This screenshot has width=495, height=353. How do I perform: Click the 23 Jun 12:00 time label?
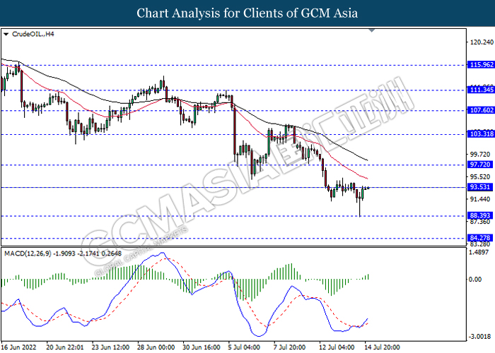(111, 347)
